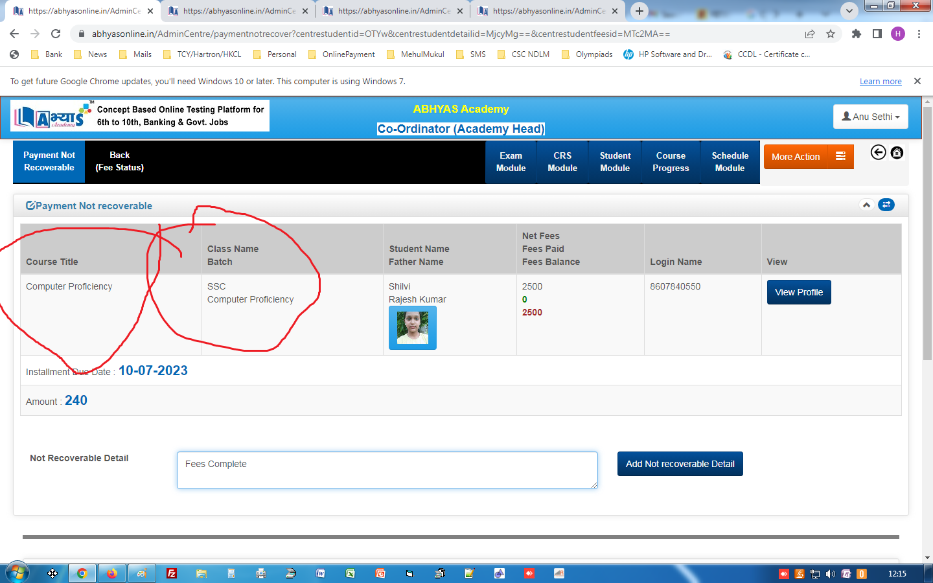Collapse the Payment Not recoverable panel
The height and width of the screenshot is (583, 933).
point(866,205)
